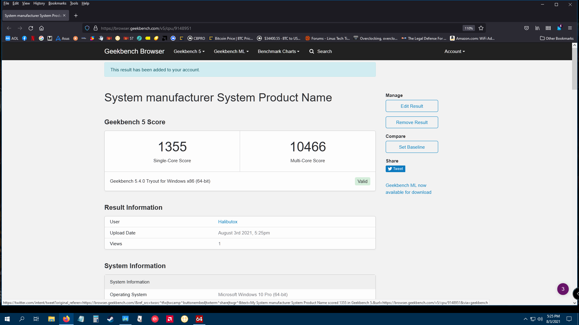
Task: Click the scrollbar down arrow
Action: (x=574, y=303)
